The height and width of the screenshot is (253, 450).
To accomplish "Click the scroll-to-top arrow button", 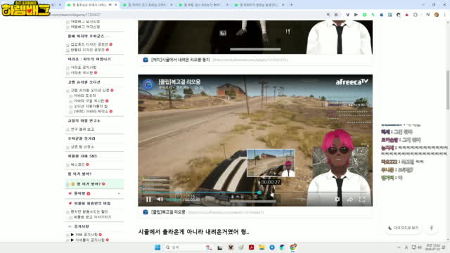I will coord(431,228).
